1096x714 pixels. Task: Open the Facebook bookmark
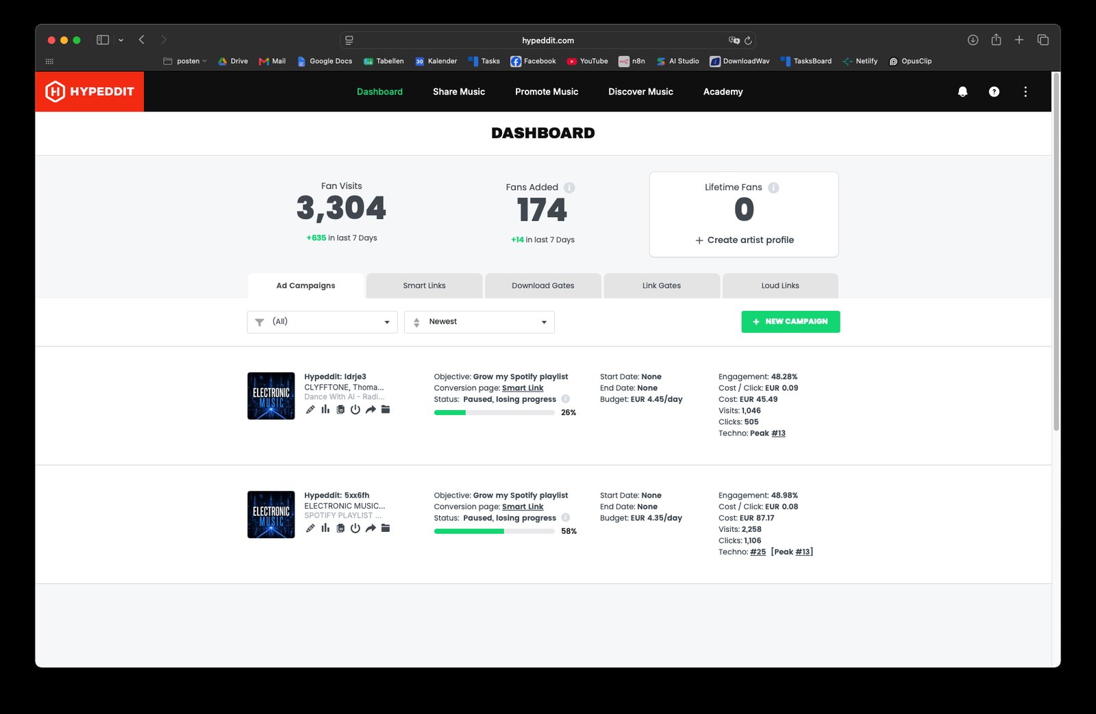[533, 61]
